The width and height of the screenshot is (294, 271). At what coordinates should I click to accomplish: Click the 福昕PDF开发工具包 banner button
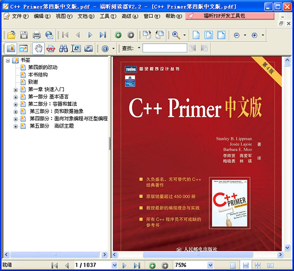click(x=230, y=16)
